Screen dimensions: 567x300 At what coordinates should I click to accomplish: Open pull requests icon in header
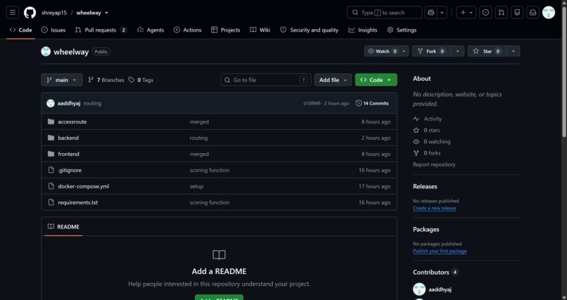click(x=501, y=13)
